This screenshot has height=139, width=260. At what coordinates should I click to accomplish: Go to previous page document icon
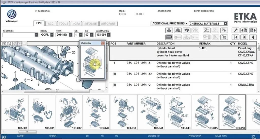[x=244, y=31]
